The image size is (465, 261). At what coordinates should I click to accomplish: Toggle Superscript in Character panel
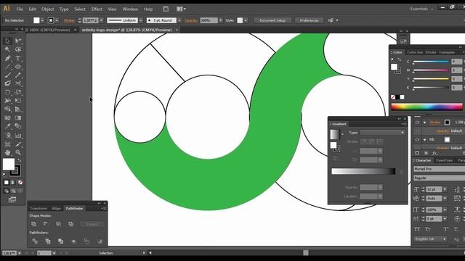click(446, 229)
